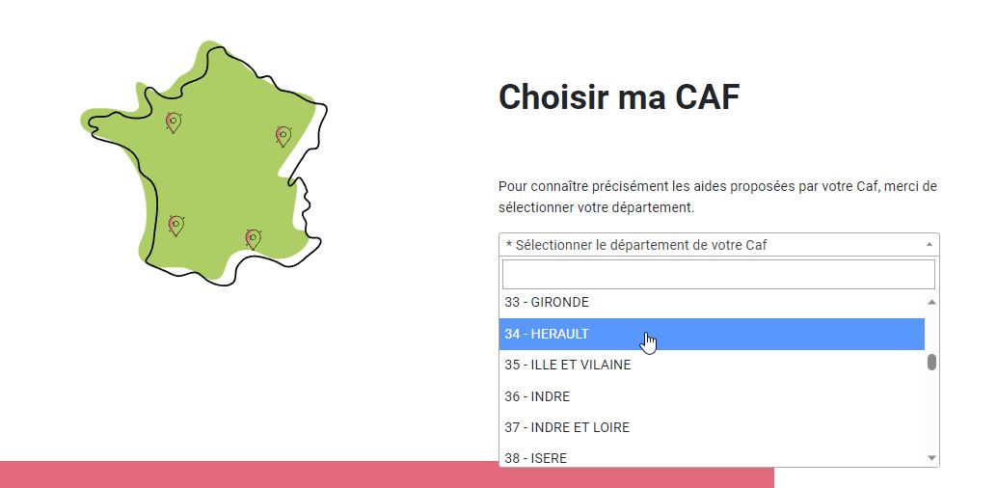997x488 pixels.
Task: Pick 35 - ILLE ET VILAINE
Action: 712,366
